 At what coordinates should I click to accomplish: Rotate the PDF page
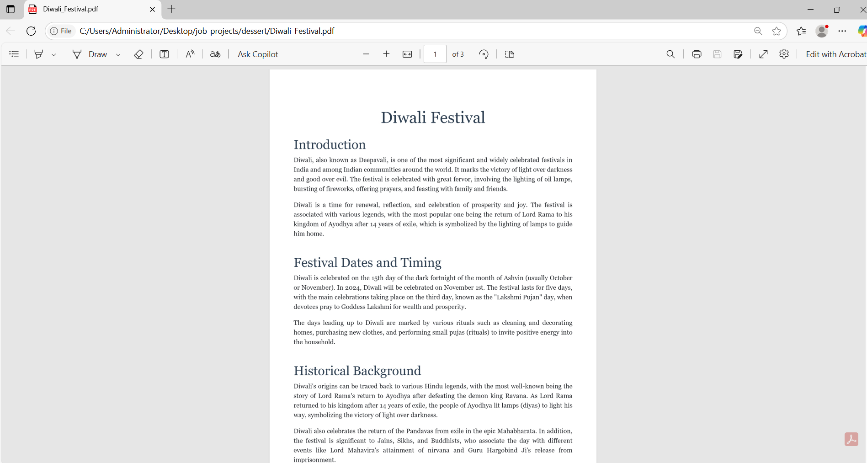(x=484, y=54)
